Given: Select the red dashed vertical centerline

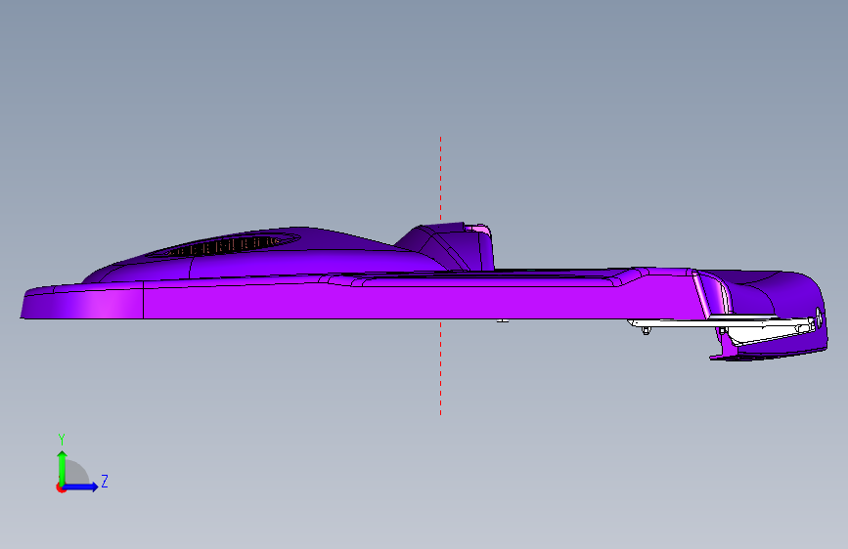Looking at the screenshot, I should tap(441, 275).
